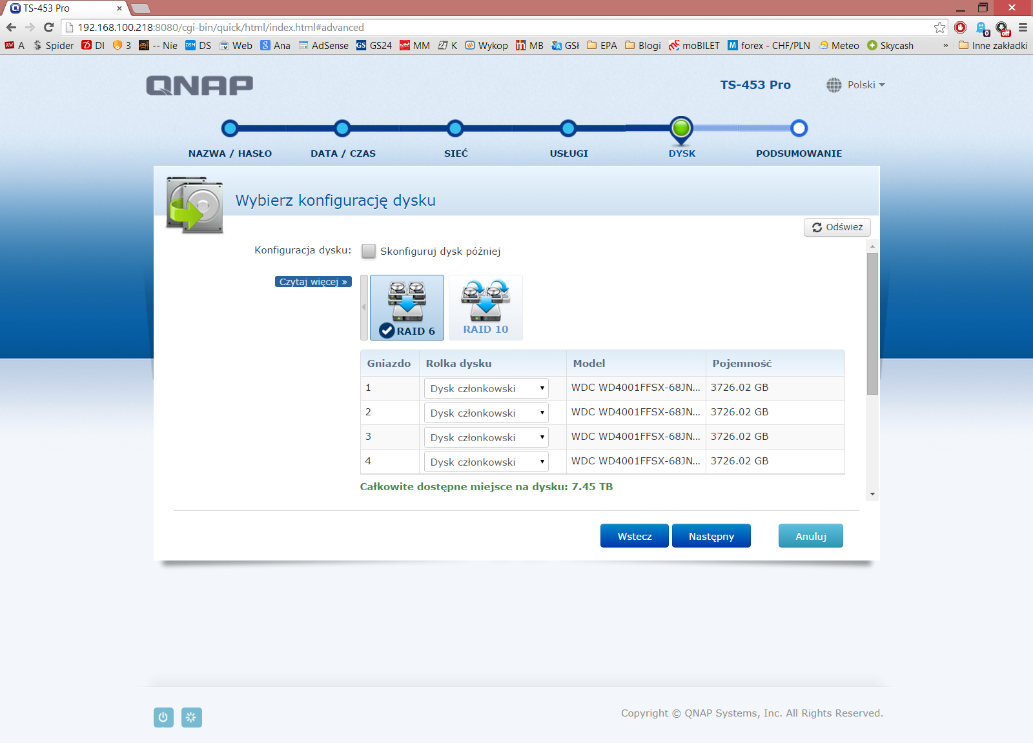Click the disk panel vertical scrollbar thumb
Image resolution: width=1033 pixels, height=743 pixels.
pos(872,322)
